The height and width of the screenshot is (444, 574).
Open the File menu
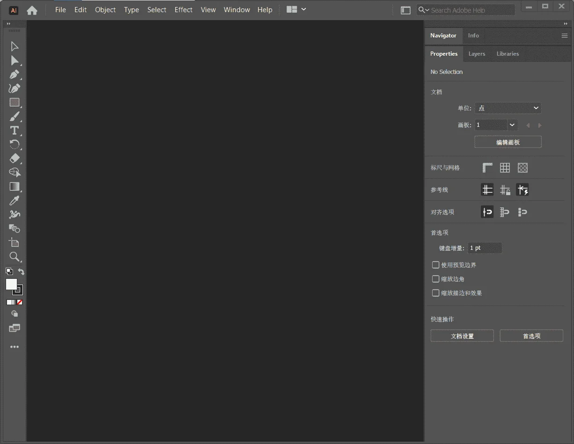(x=60, y=10)
